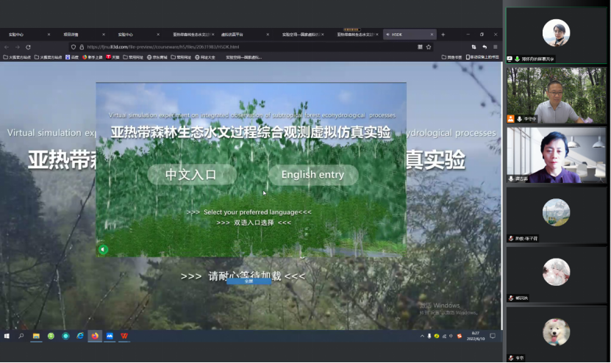Select the white dog avatar participant tile

(556, 332)
